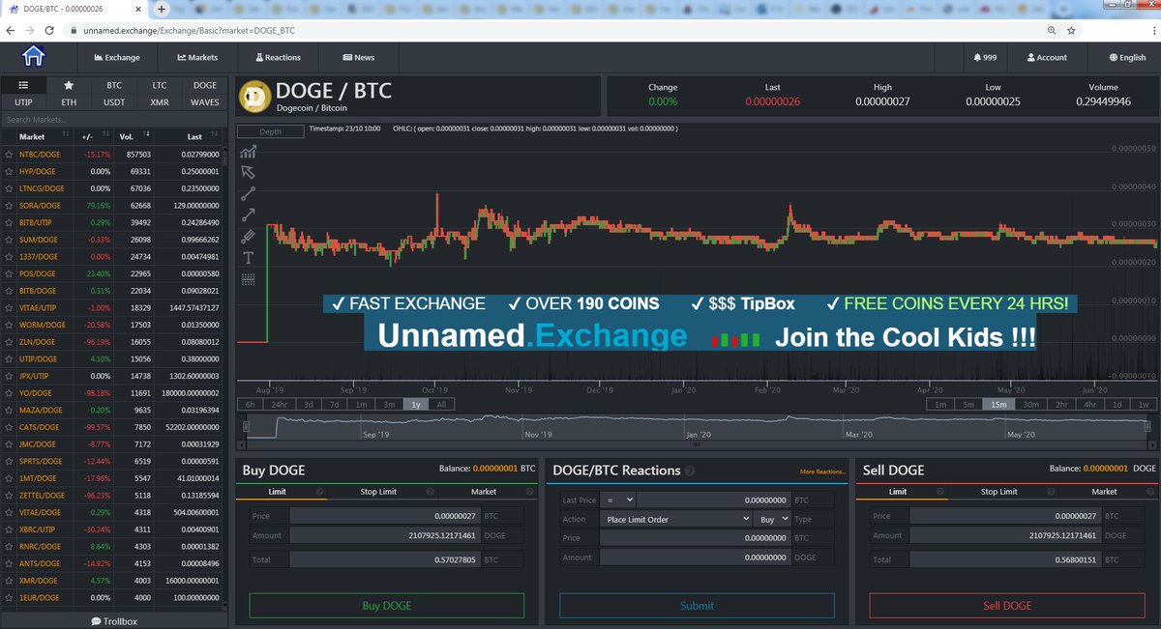Sort market list by Vol. column
1161x629 pixels.
[x=134, y=136]
